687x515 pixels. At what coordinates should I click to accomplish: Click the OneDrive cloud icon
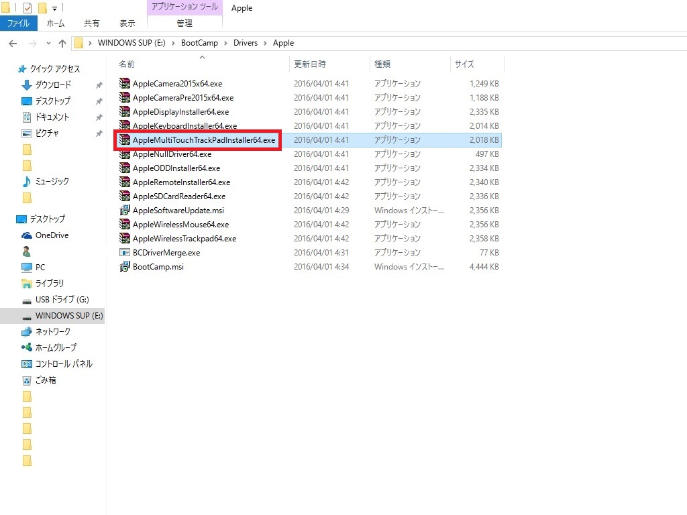[x=27, y=235]
